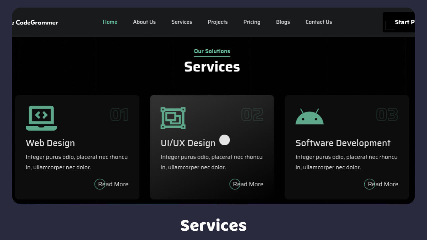Select the UI/UX Design artboard icon

point(173,118)
